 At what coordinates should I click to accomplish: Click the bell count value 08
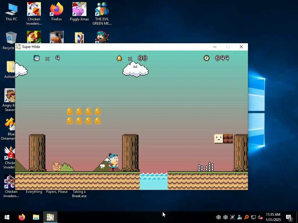click(x=143, y=58)
